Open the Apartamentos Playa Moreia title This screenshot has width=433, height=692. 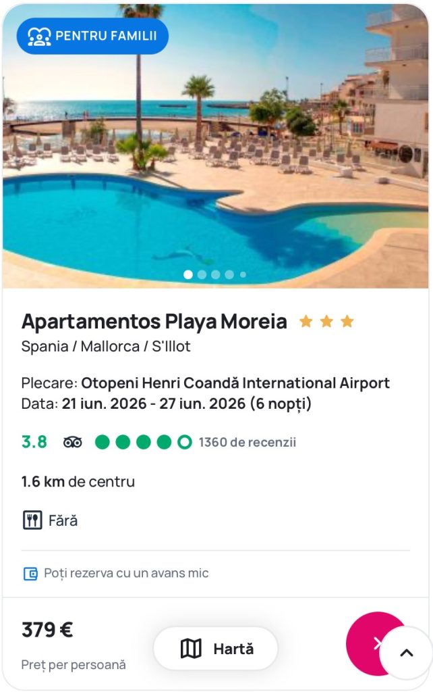154,322
